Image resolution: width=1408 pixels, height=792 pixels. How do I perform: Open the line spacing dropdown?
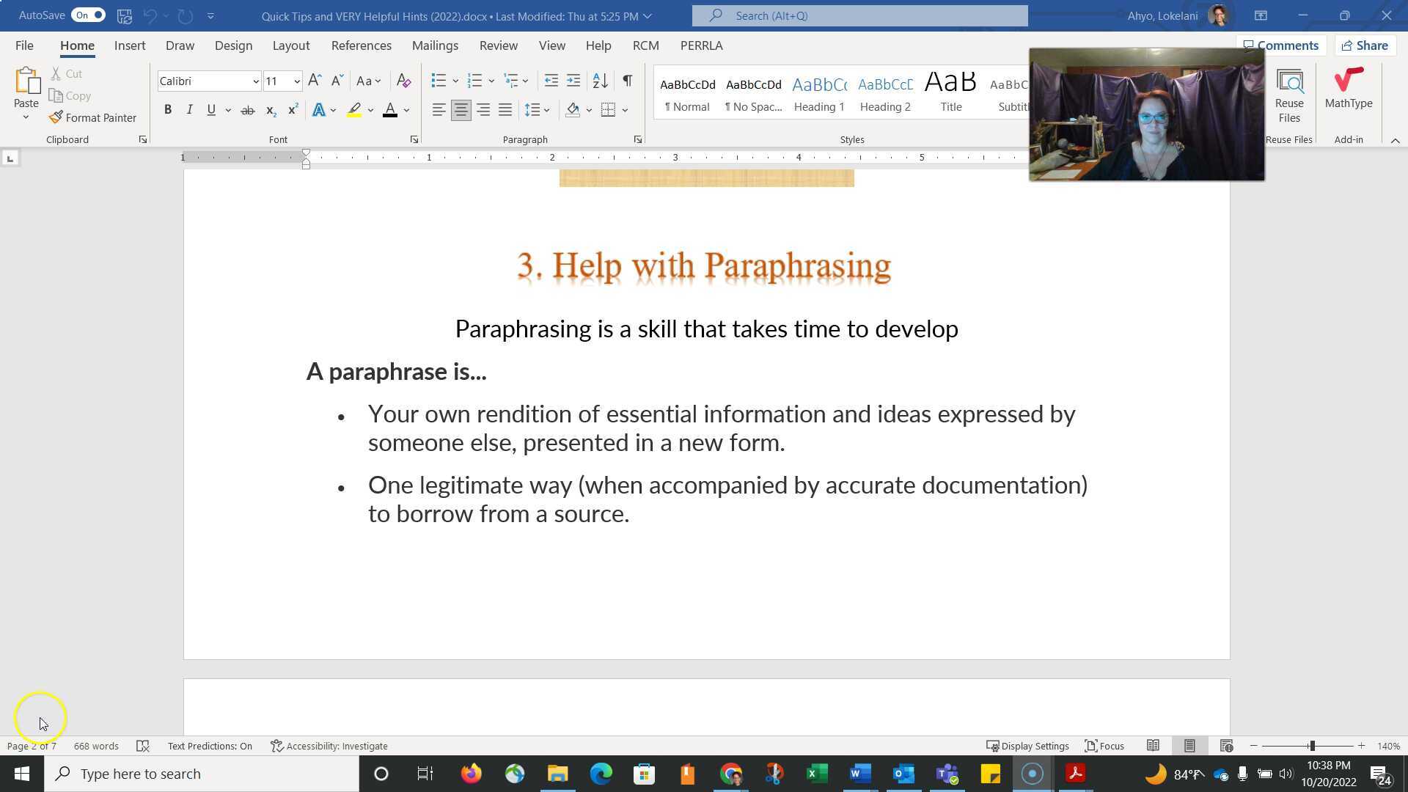click(x=547, y=109)
